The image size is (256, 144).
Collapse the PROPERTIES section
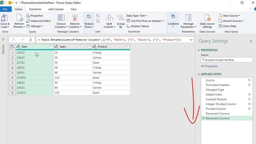pyautogui.click(x=199, y=50)
